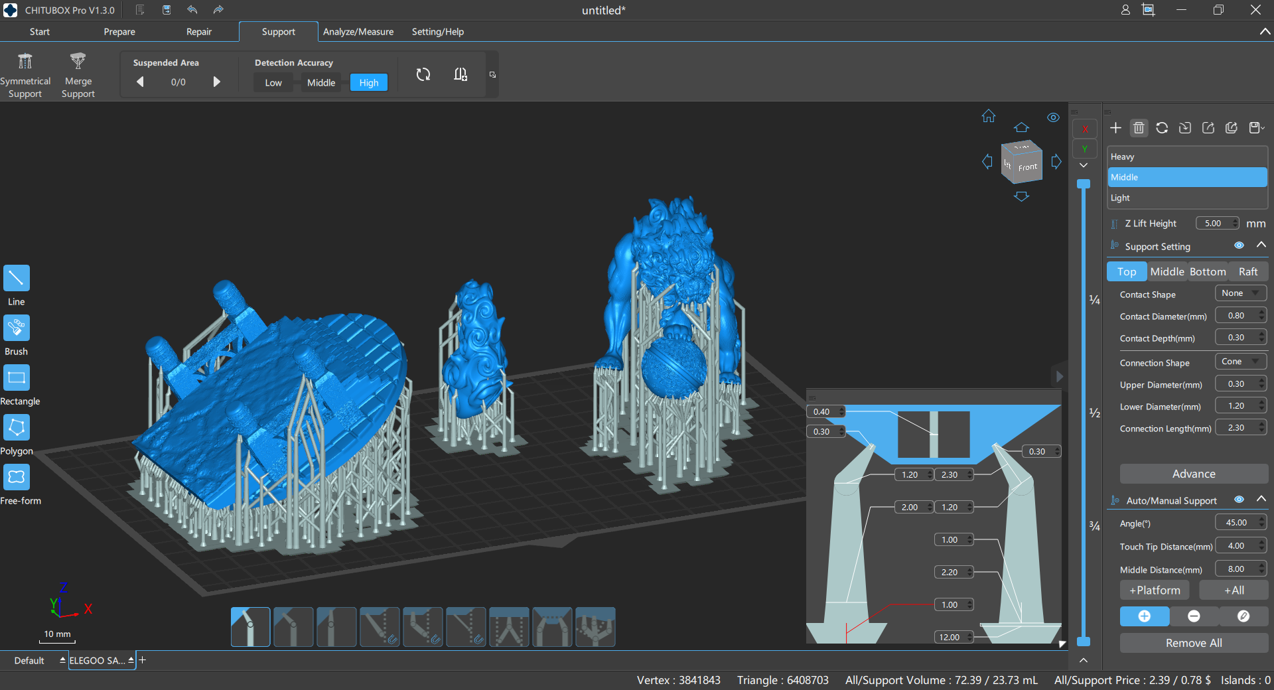This screenshot has height=690, width=1274.
Task: Open the Connection Shape dropdown
Action: click(1241, 362)
